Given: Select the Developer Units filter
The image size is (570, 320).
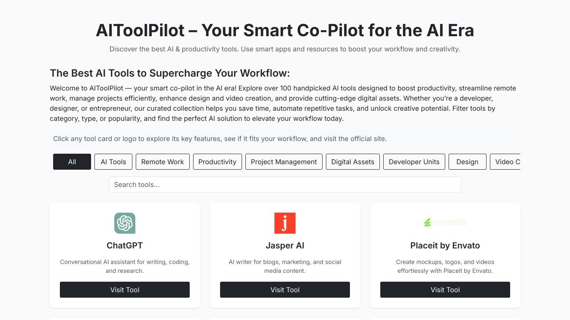Looking at the screenshot, I should coord(414,162).
